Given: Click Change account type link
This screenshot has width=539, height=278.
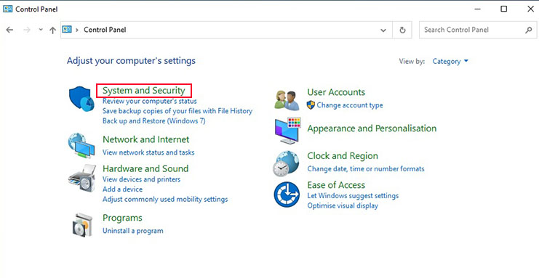Looking at the screenshot, I should (350, 105).
